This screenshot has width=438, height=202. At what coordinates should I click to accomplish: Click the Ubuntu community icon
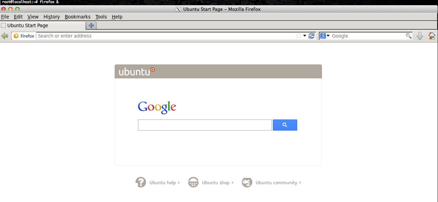(x=247, y=182)
